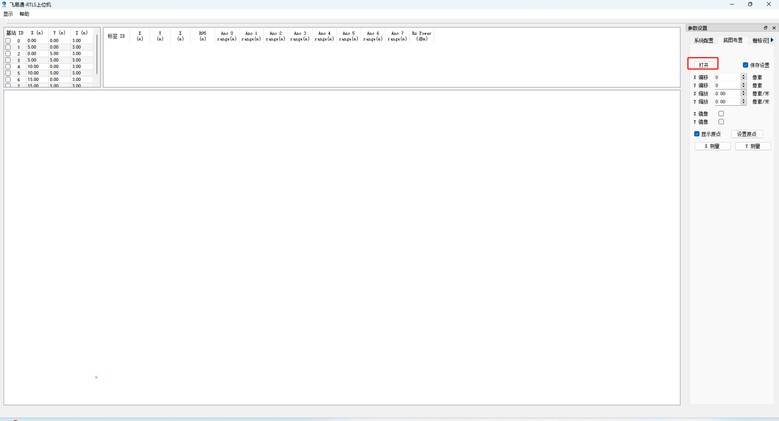This screenshot has width=779, height=421.
Task: Enable X 镜像 mirroring
Action: pos(721,114)
